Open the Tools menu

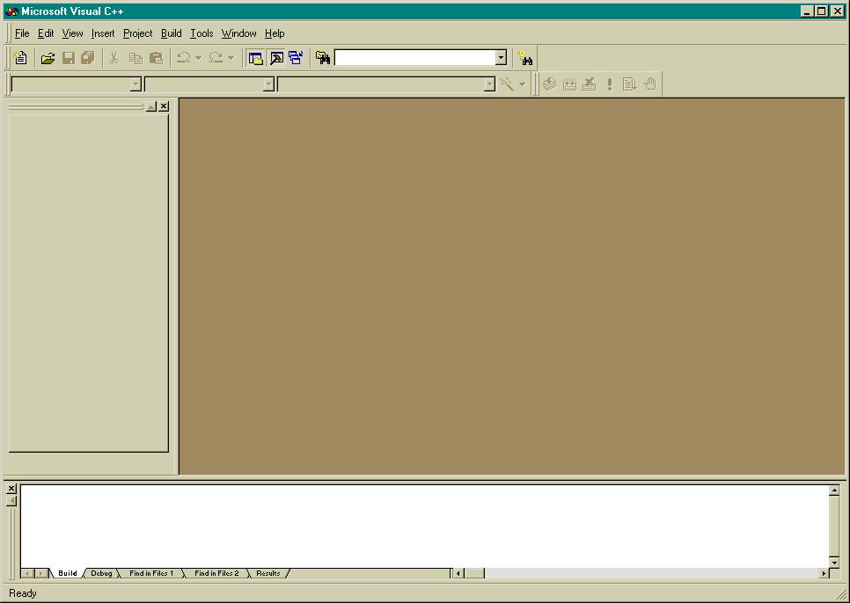(x=202, y=33)
